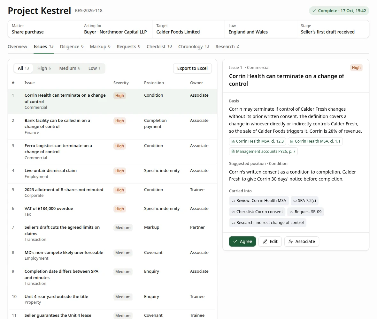Click the link icon beside SPA 7.2(c)

[x=295, y=201]
